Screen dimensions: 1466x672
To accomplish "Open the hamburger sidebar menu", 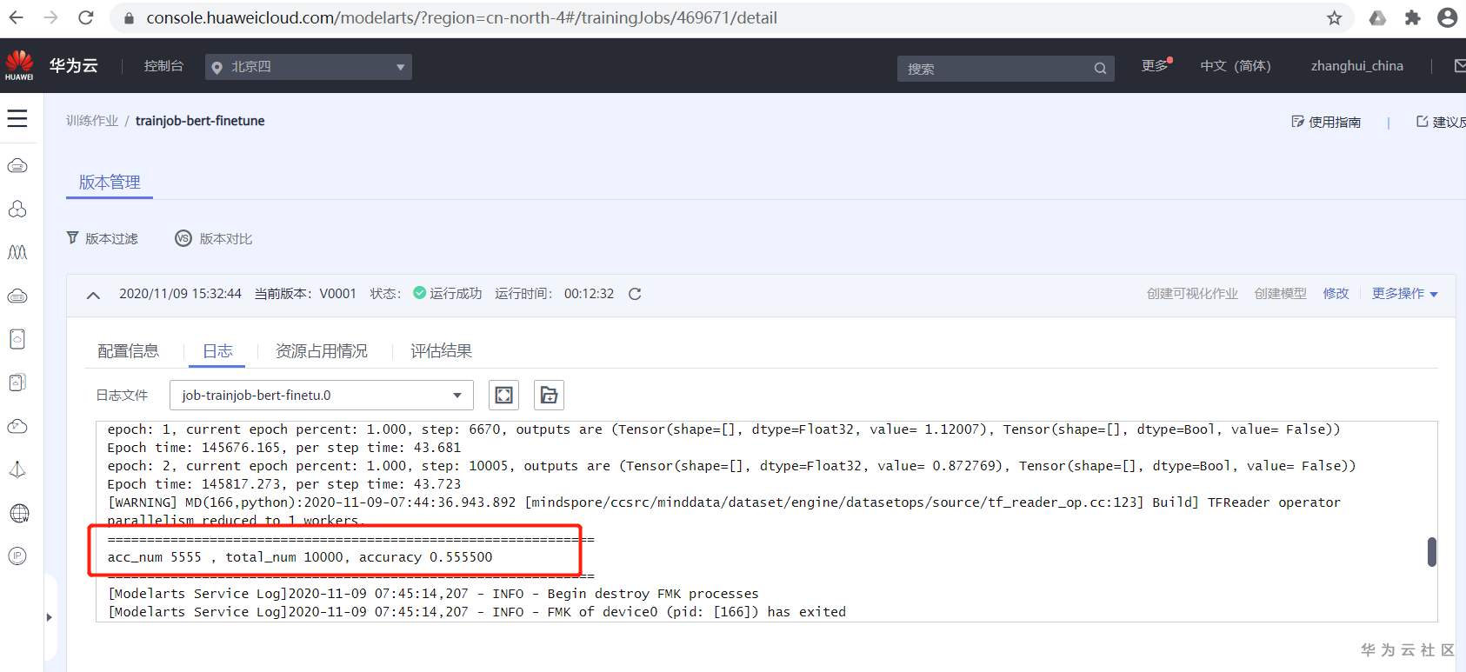I will [17, 118].
